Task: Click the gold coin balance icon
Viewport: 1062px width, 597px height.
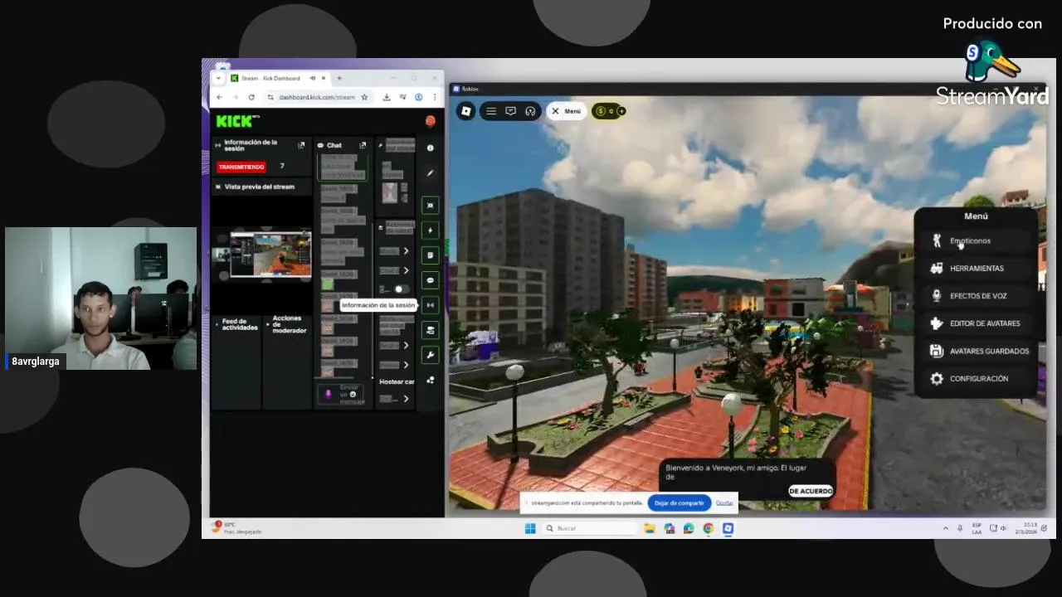Action: (601, 111)
